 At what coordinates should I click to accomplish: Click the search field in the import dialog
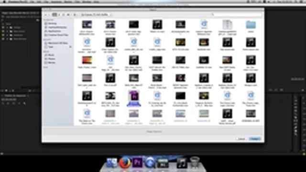236,15
